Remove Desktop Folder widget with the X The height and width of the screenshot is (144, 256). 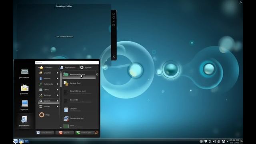pyautogui.click(x=114, y=57)
